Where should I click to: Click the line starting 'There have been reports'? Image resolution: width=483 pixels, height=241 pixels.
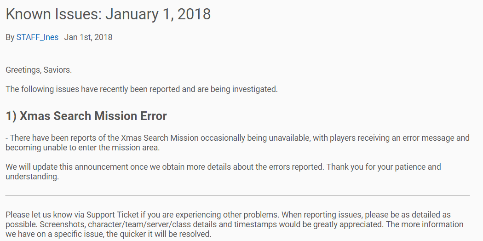[237, 138]
